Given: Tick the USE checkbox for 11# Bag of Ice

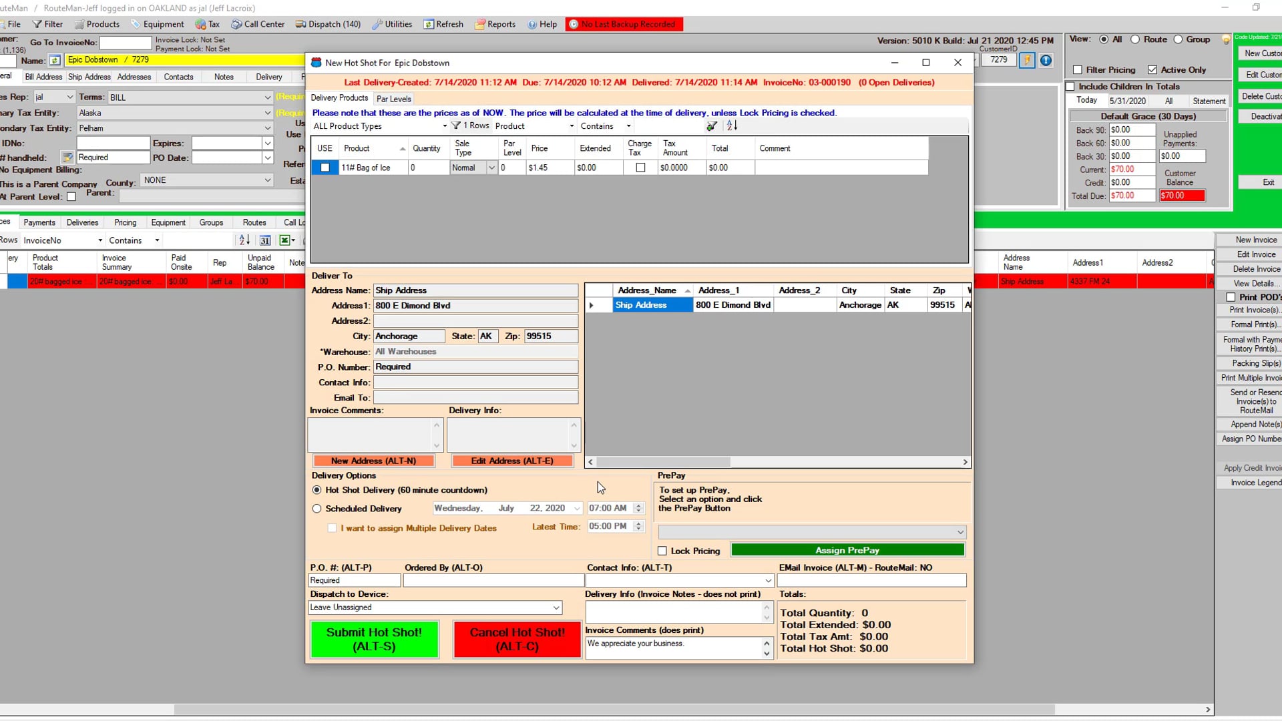Looking at the screenshot, I should point(325,168).
